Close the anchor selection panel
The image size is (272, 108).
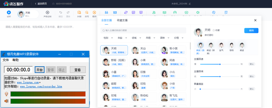[255, 20]
